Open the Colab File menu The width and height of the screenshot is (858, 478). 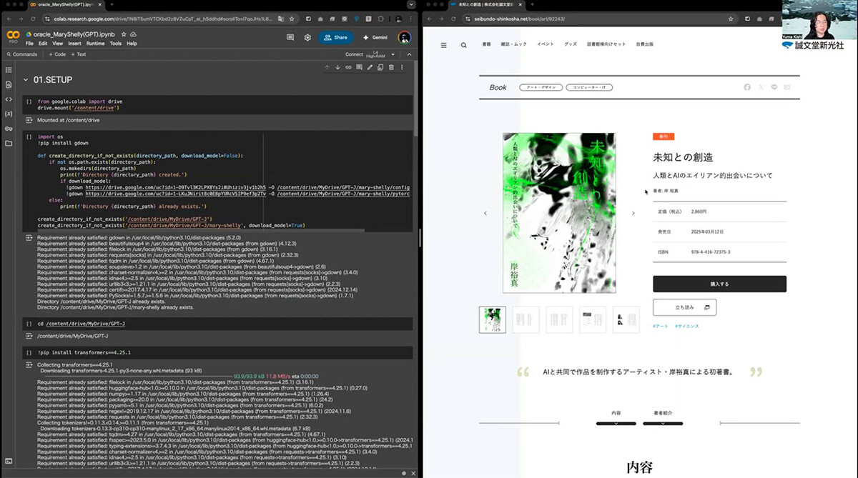click(x=30, y=44)
